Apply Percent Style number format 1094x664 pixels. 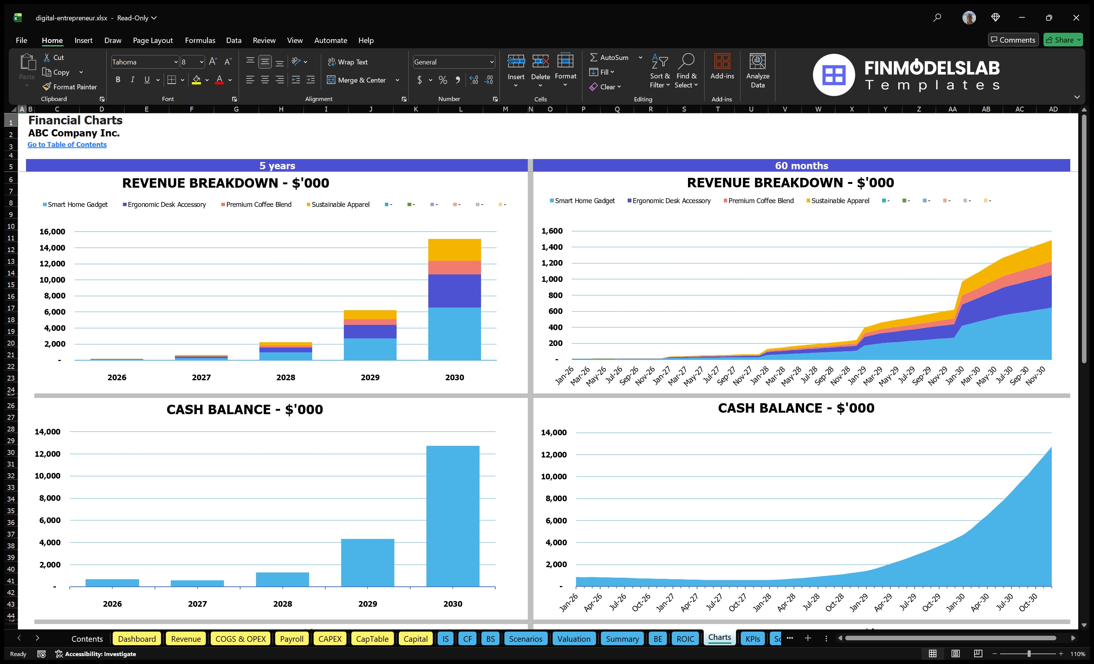[442, 80]
